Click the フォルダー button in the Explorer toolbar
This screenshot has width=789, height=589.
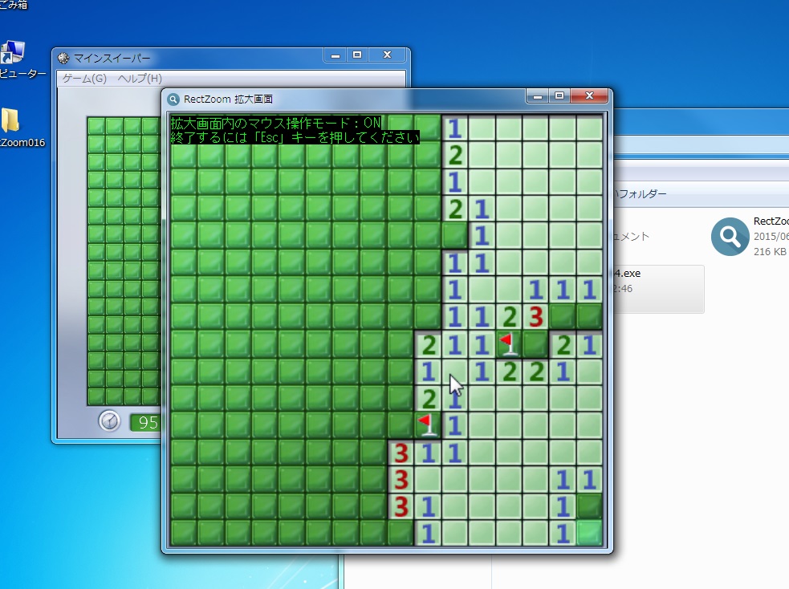click(641, 193)
